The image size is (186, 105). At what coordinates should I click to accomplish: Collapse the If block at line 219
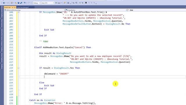point(19,68)
